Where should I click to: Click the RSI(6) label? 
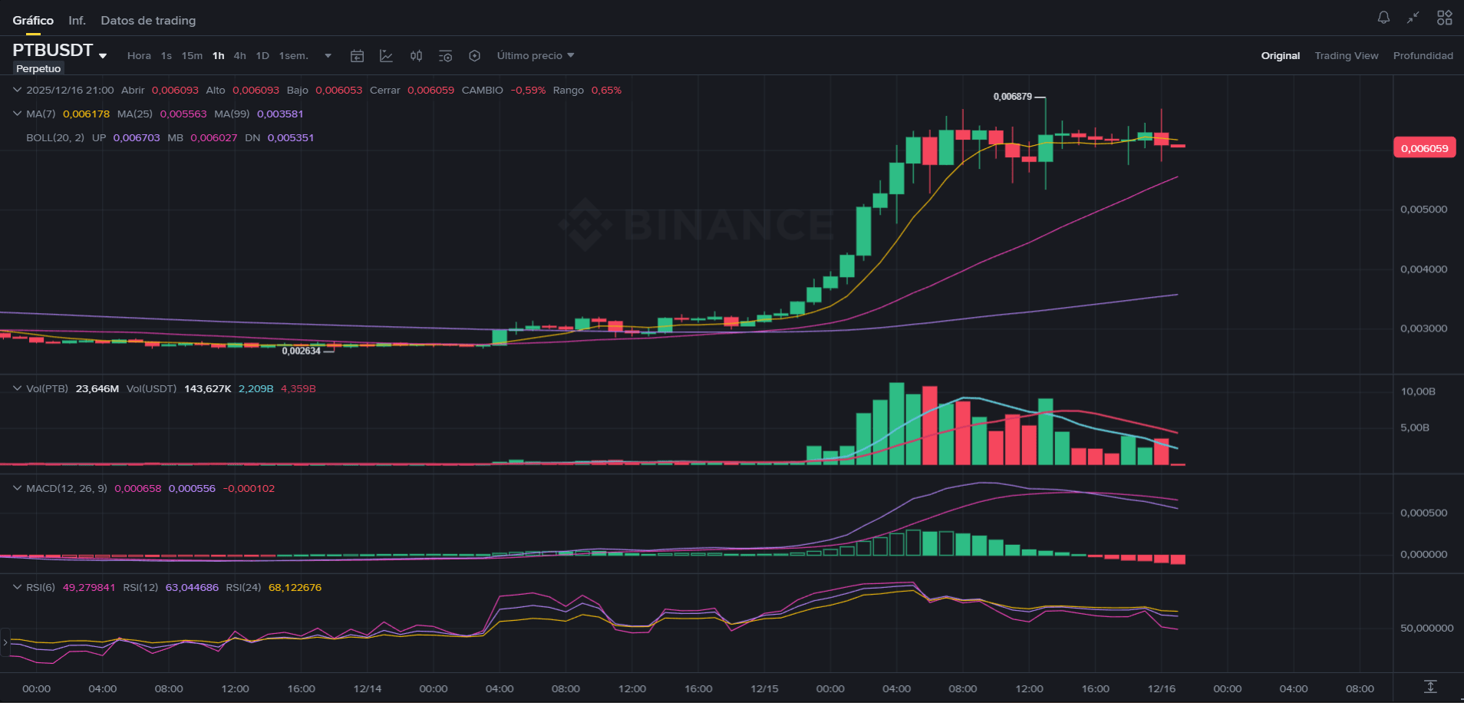[41, 587]
